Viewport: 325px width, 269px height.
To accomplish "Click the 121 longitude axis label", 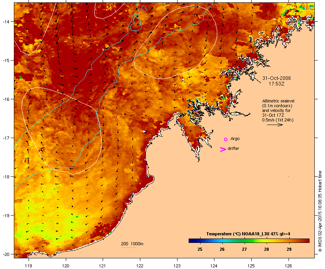I will (x=103, y=266).
